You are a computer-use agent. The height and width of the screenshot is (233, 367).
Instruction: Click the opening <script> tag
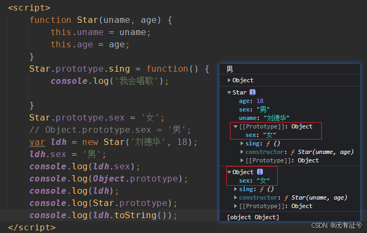(29, 8)
